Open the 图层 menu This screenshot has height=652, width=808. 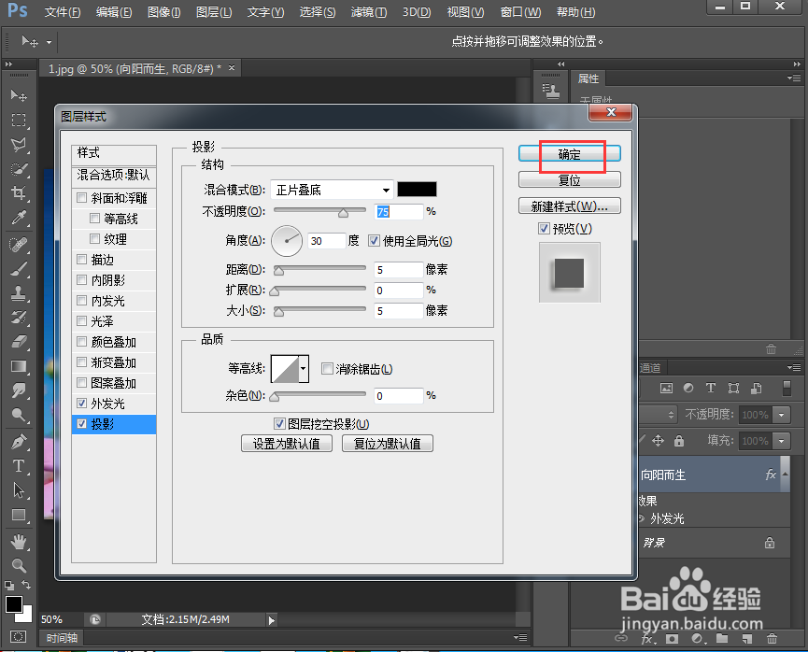214,12
